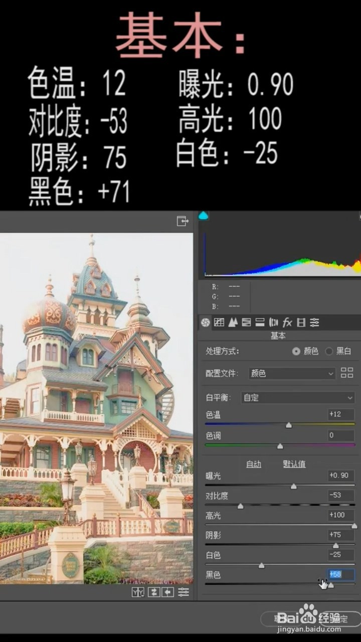Click the 高光 value field showing +100
The image size is (361, 642).
(341, 515)
